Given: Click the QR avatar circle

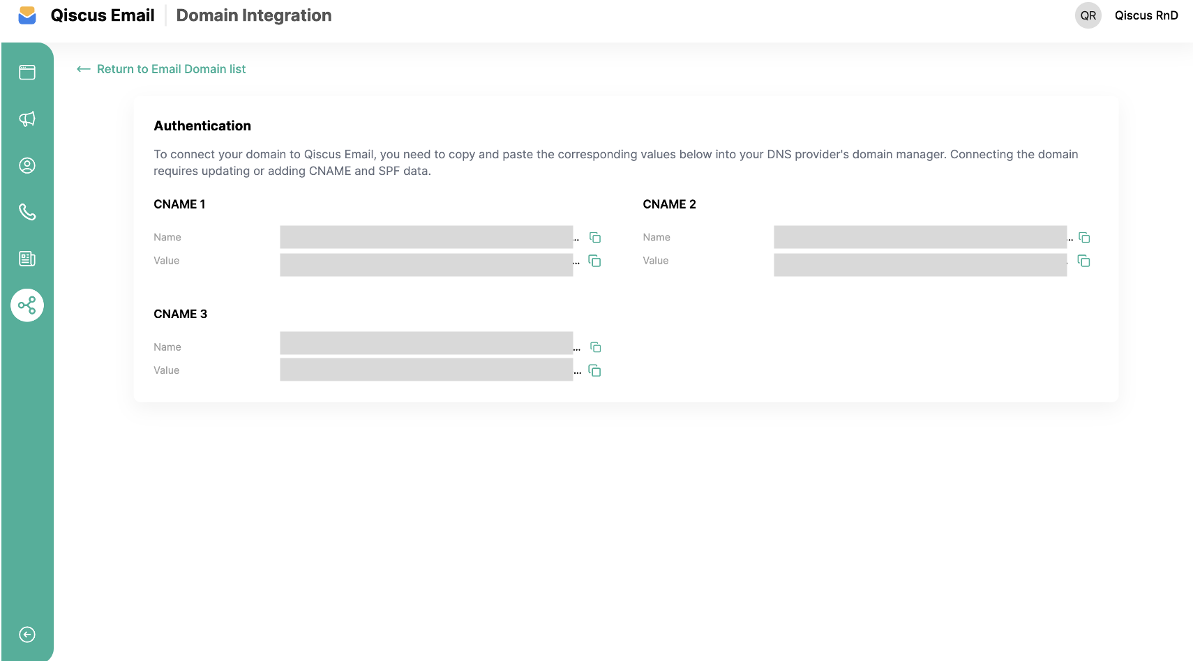Looking at the screenshot, I should pos(1088,15).
